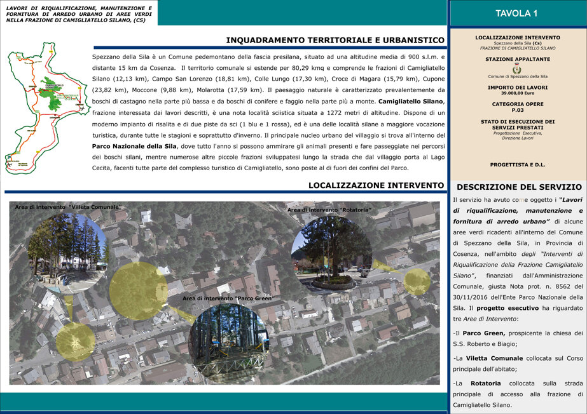Image resolution: width=587 pixels, height=414 pixels.
Task: Click the bold Parco Nazionale della Sila text
Action: (x=134, y=146)
